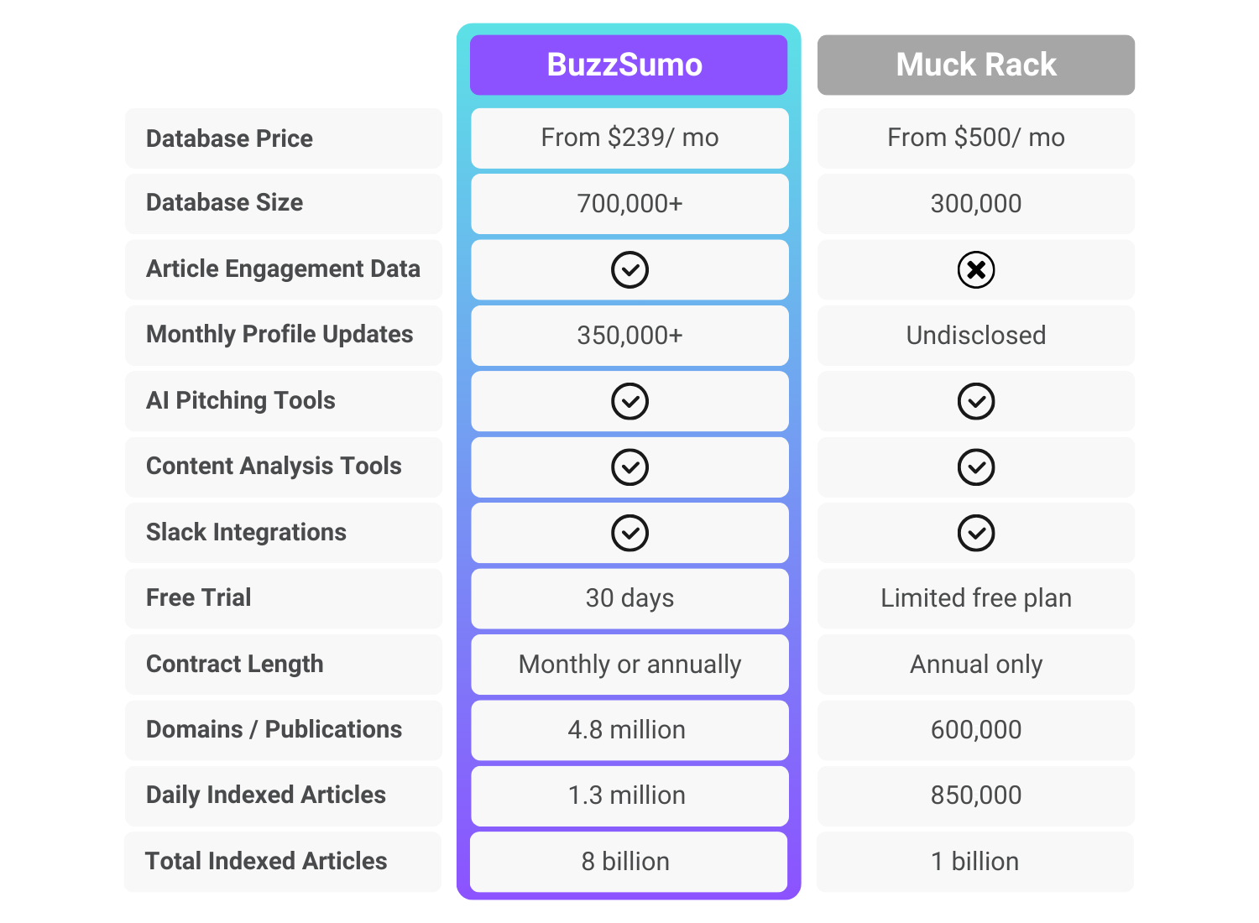Select the BuzzSumo column header
The height and width of the screenshot is (923, 1259).
(x=628, y=64)
